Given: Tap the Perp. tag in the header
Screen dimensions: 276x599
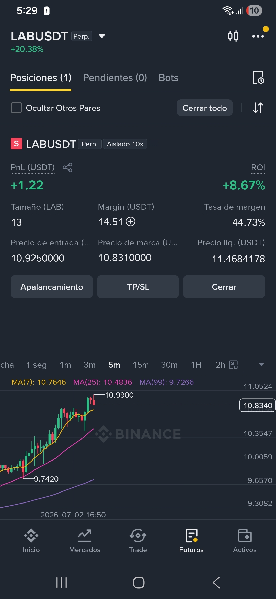Looking at the screenshot, I should click(x=82, y=36).
